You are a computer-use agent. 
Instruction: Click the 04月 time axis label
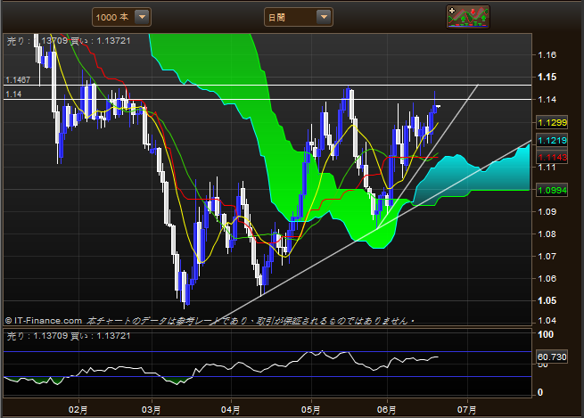(x=231, y=410)
